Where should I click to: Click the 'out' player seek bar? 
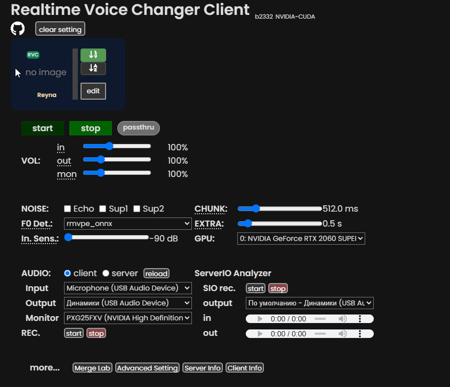[x=320, y=334]
